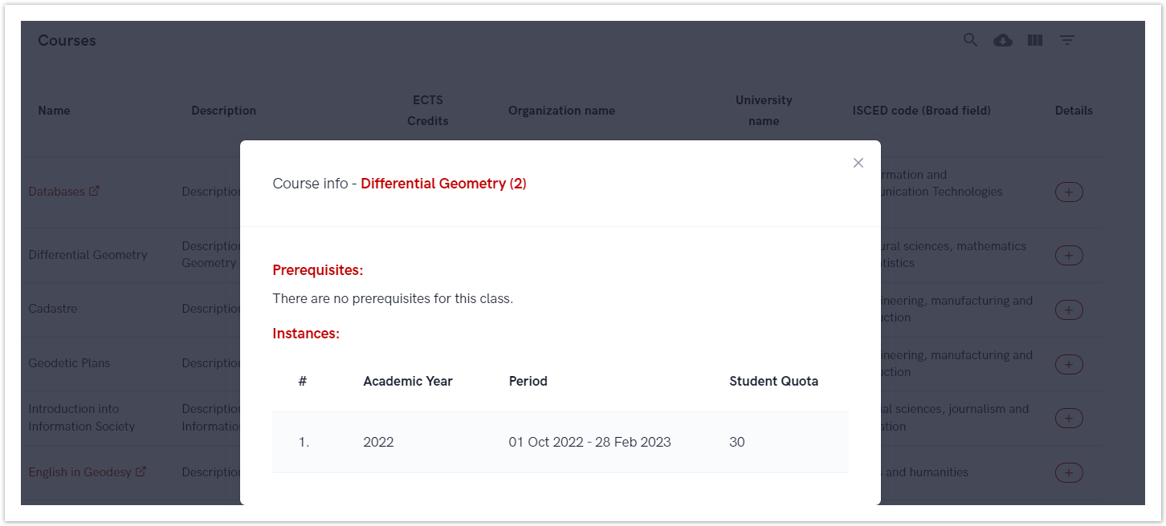This screenshot has height=526, width=1166.
Task: Click Differential Geometry (2) dialog title
Action: click(443, 184)
